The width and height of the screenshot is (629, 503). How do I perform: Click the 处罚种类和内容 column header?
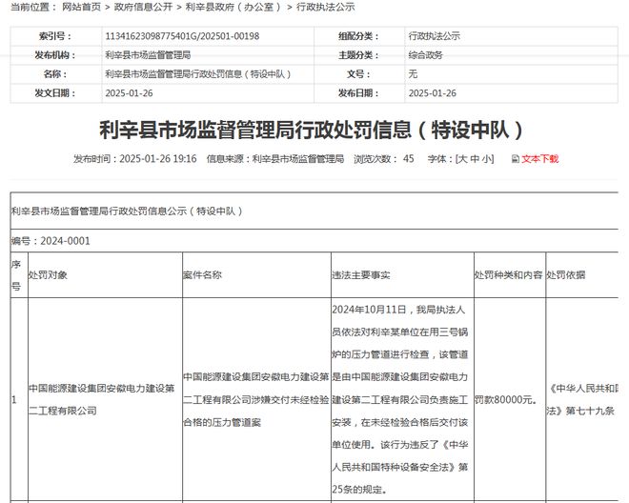(510, 275)
